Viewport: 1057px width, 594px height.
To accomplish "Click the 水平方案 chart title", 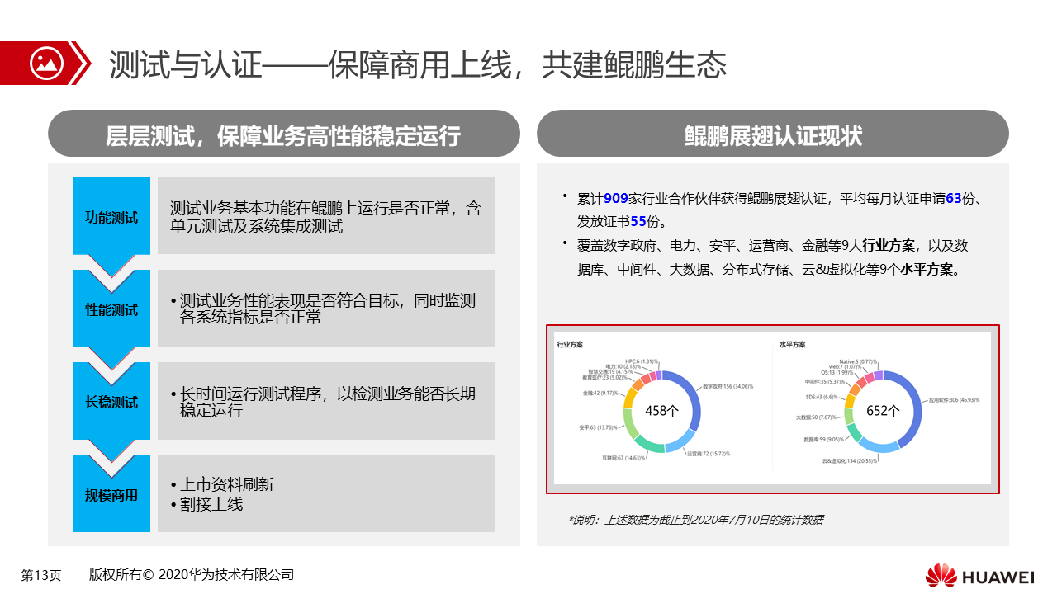I will pos(792,345).
